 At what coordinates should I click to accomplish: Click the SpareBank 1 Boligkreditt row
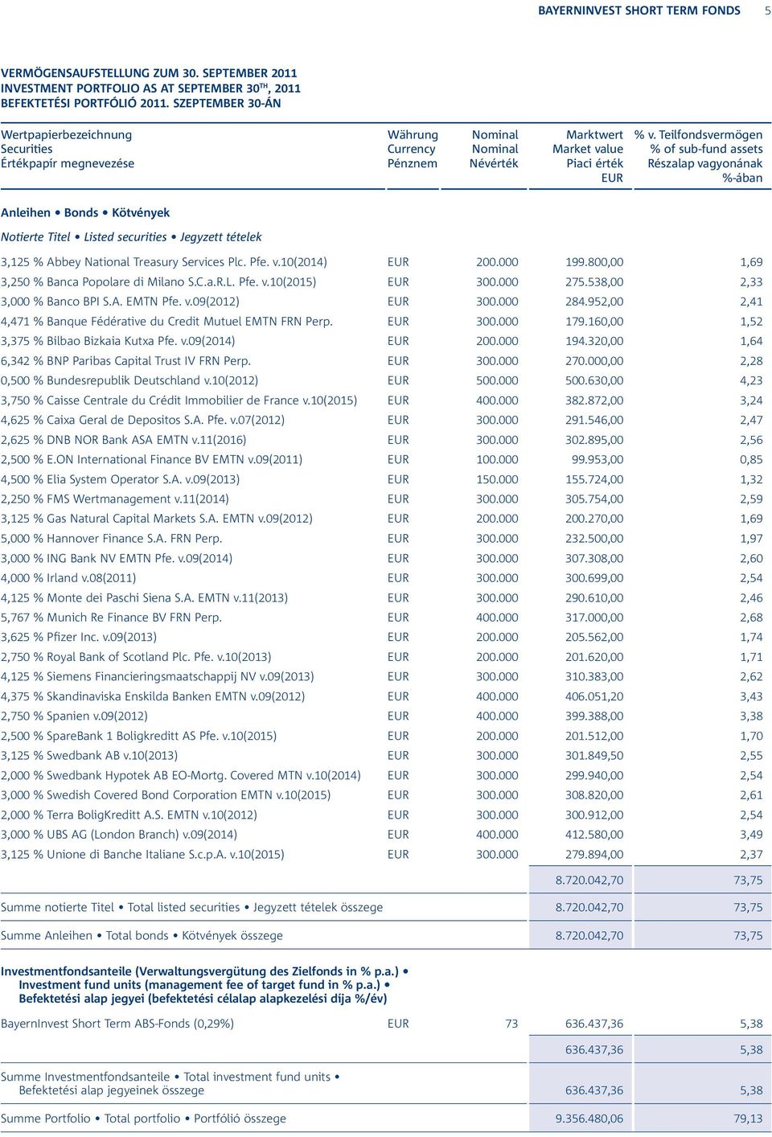coord(382,735)
